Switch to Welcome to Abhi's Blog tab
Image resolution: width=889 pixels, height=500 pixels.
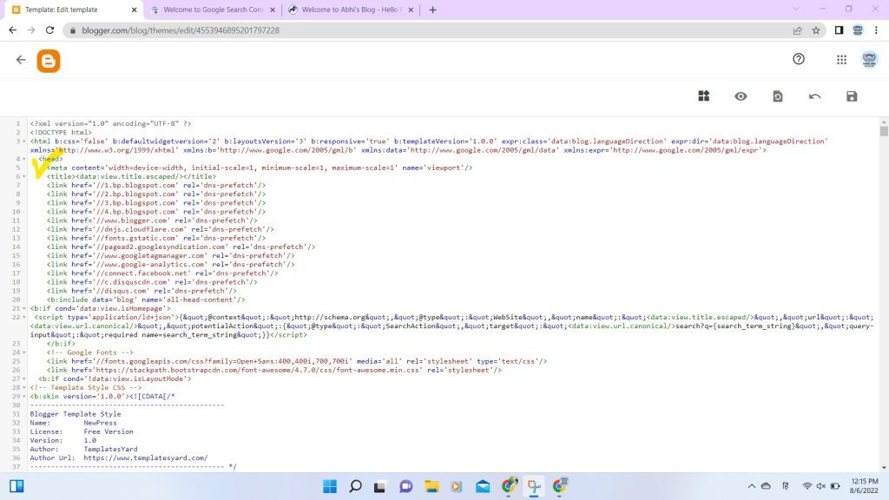350,10
